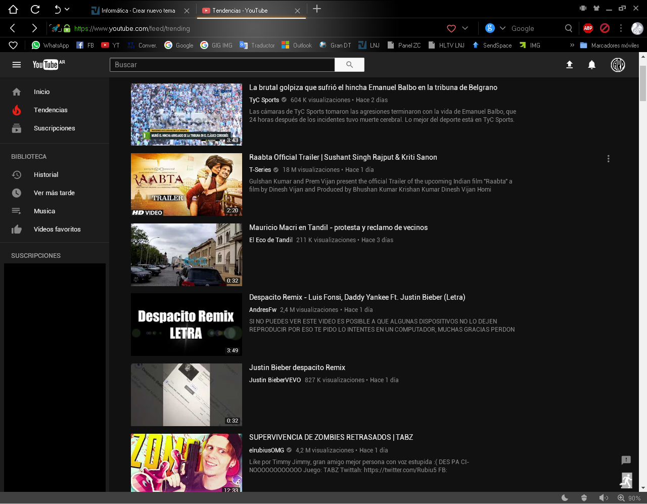Click the status bar shield icon
The width and height of the screenshot is (647, 504).
584,498
